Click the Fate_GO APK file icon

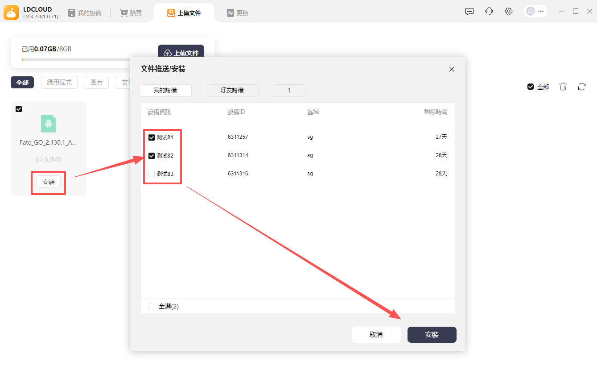coord(49,124)
